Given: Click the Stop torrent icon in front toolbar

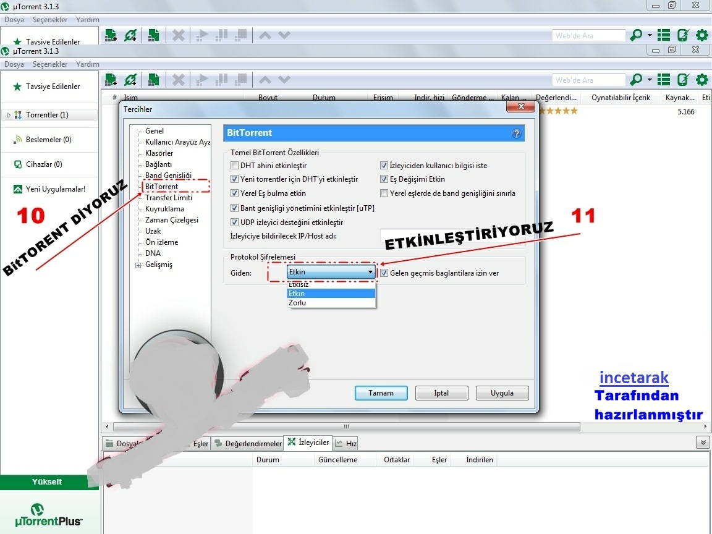Looking at the screenshot, I should pos(240,80).
